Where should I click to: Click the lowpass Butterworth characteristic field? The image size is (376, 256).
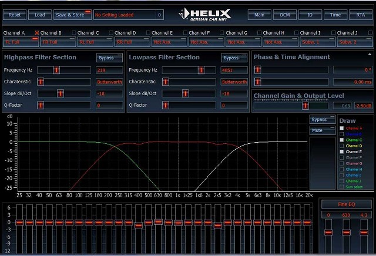234,82
